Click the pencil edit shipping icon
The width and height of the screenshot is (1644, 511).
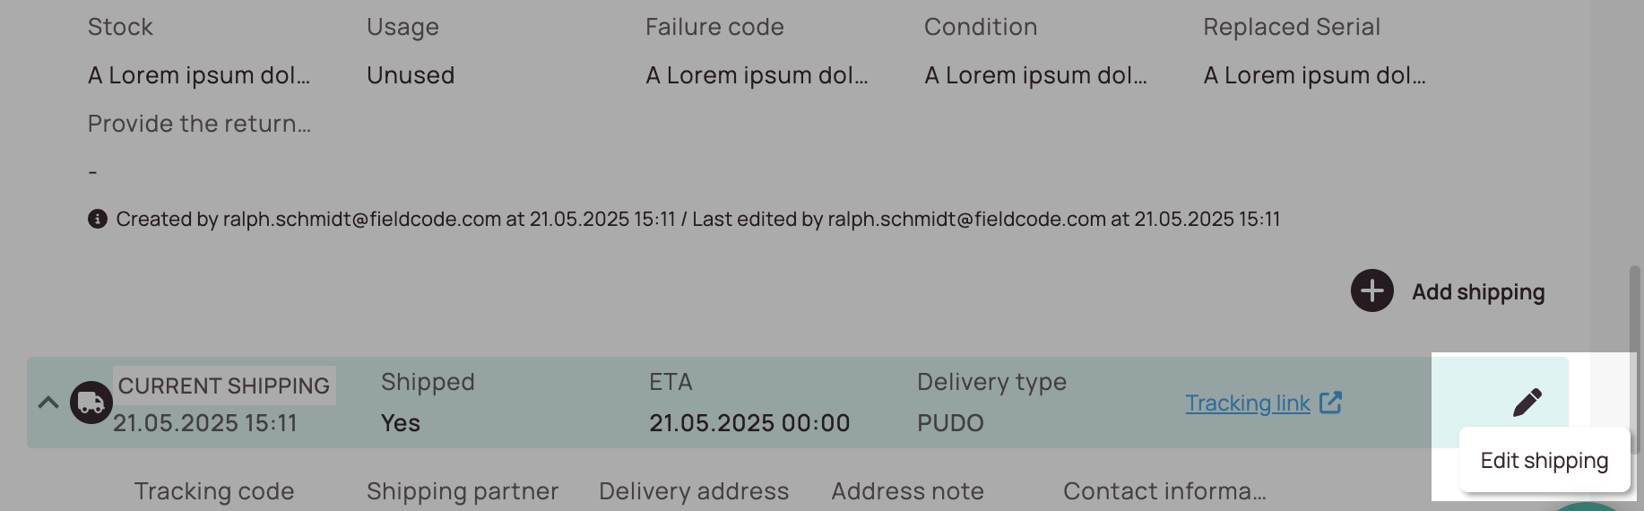[1527, 403]
